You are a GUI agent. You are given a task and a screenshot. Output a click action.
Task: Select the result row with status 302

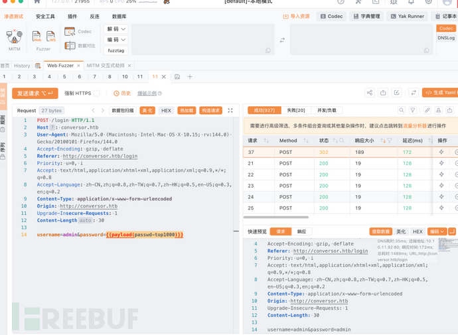323,152
